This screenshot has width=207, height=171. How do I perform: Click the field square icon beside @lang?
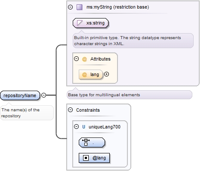point(86,158)
